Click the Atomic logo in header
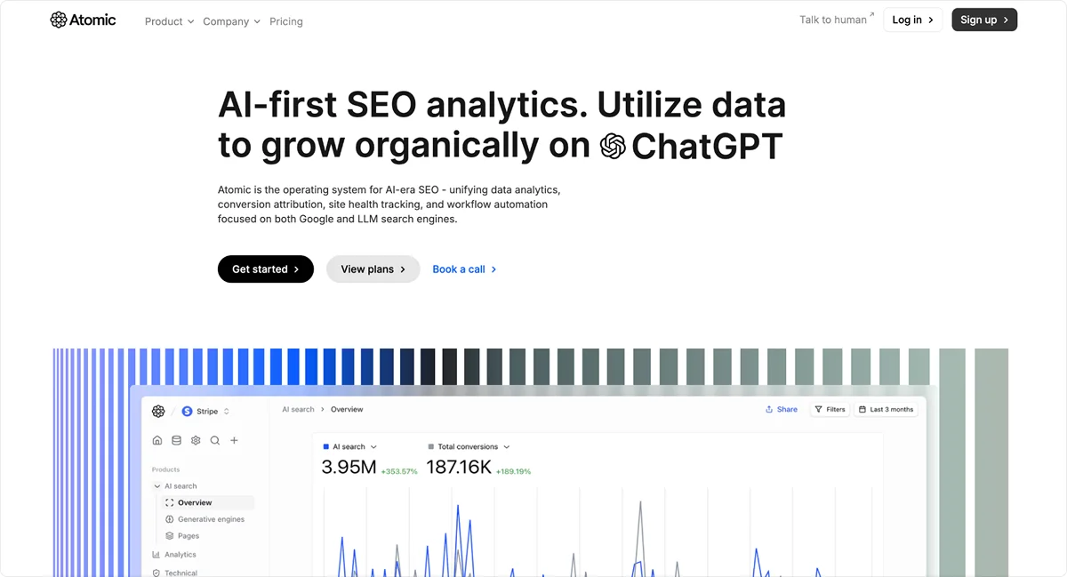 [83, 20]
